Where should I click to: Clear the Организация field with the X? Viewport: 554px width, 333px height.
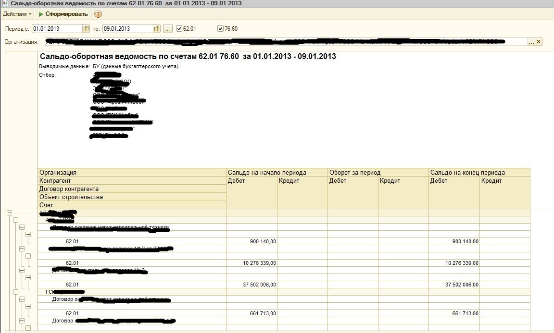pos(539,42)
